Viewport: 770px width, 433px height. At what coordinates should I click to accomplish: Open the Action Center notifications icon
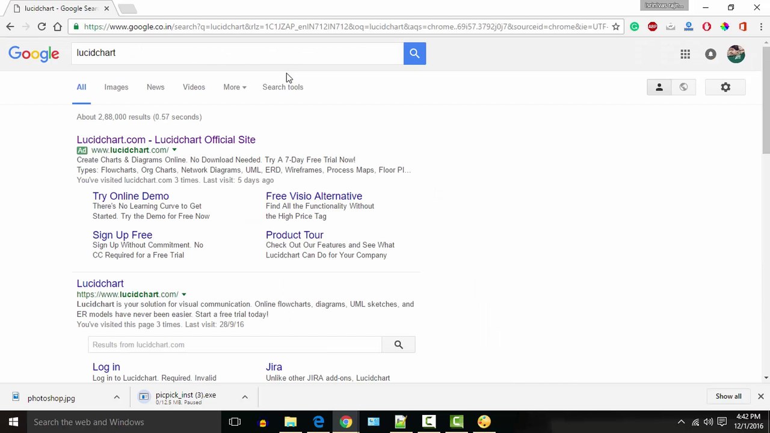(722, 422)
